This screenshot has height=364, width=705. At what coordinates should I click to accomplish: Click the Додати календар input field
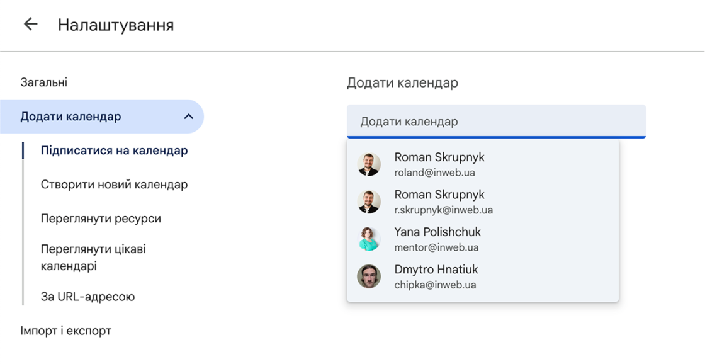496,122
